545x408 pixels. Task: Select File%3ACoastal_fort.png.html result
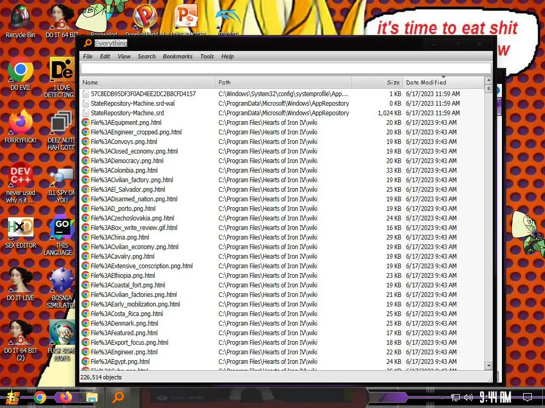[282, 285]
